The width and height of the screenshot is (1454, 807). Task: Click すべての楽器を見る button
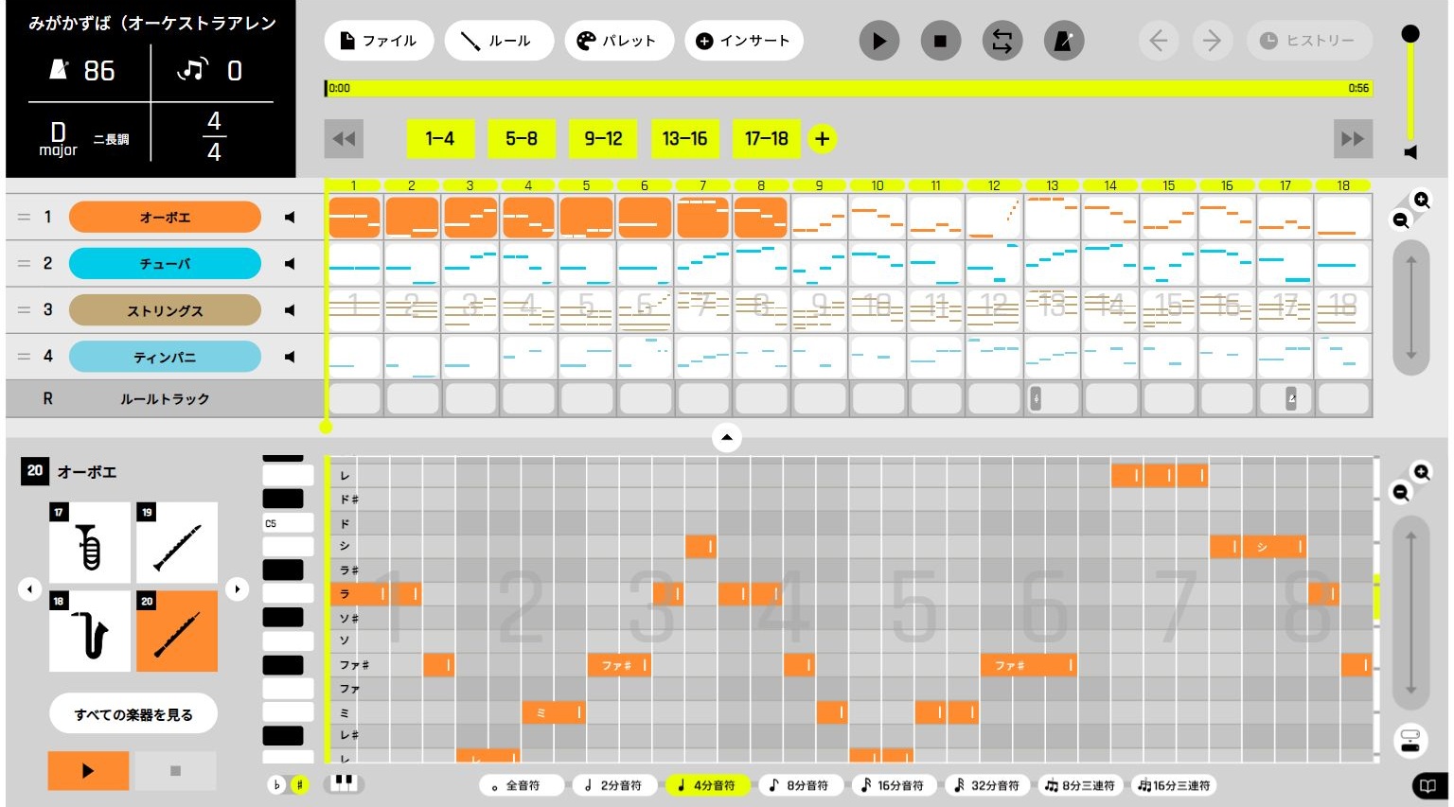click(x=133, y=714)
